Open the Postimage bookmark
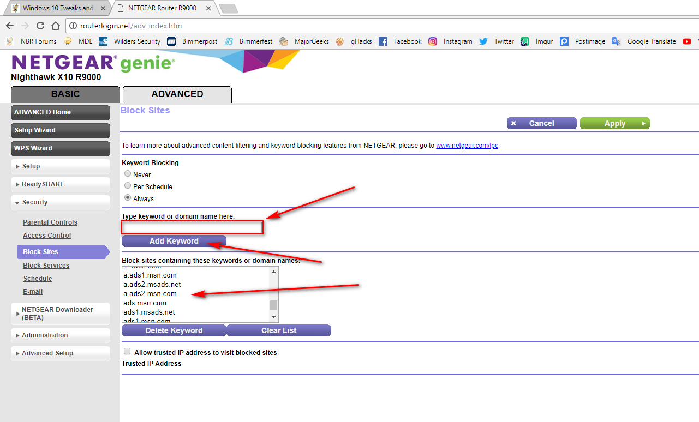Viewport: 699px width, 422px height. point(583,41)
